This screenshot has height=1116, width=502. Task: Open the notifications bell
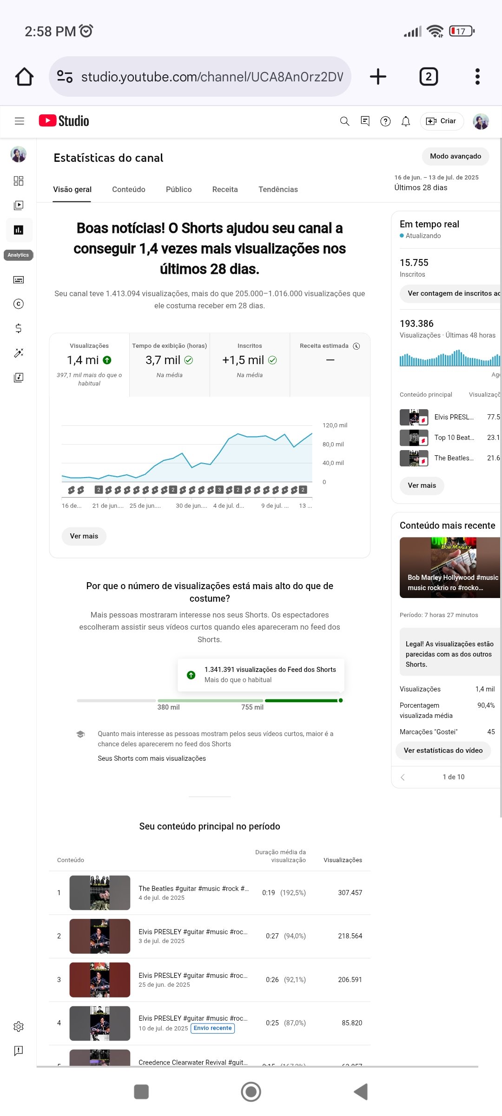pyautogui.click(x=406, y=121)
